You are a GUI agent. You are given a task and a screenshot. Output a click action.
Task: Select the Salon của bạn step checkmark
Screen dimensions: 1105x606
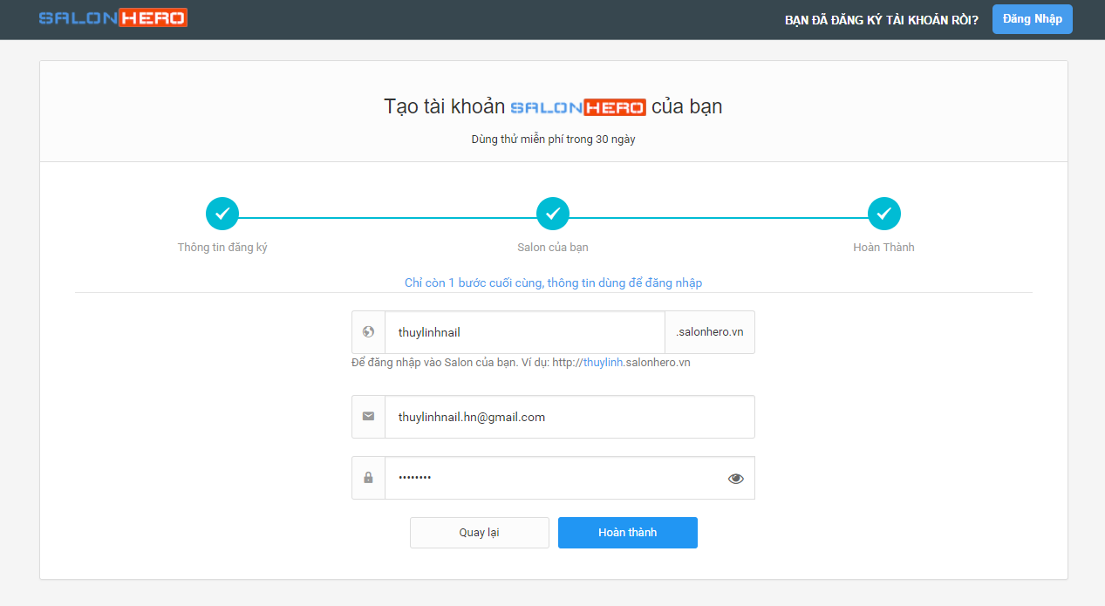(x=553, y=214)
